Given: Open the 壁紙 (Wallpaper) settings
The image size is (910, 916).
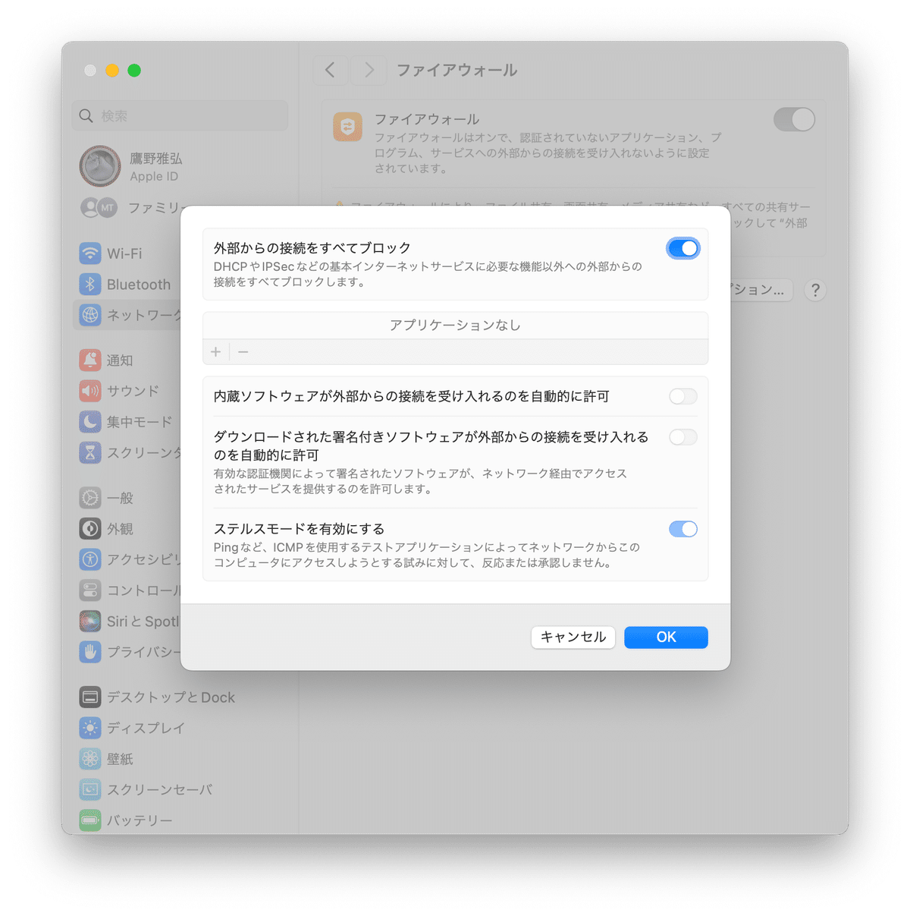Looking at the screenshot, I should 90,758.
